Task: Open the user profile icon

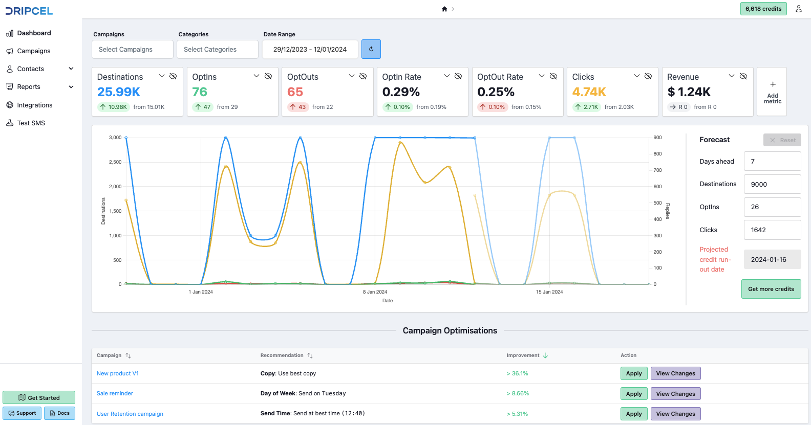Action: click(798, 9)
